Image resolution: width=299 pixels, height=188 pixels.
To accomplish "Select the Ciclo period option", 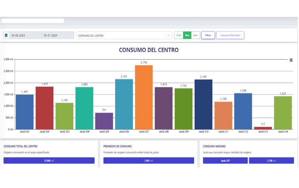I will tap(179, 35).
